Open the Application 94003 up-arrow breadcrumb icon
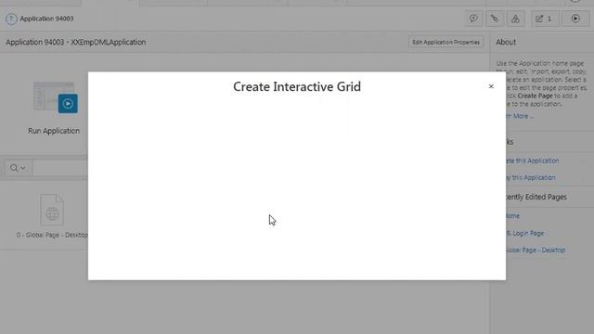The image size is (594, 334). click(11, 19)
